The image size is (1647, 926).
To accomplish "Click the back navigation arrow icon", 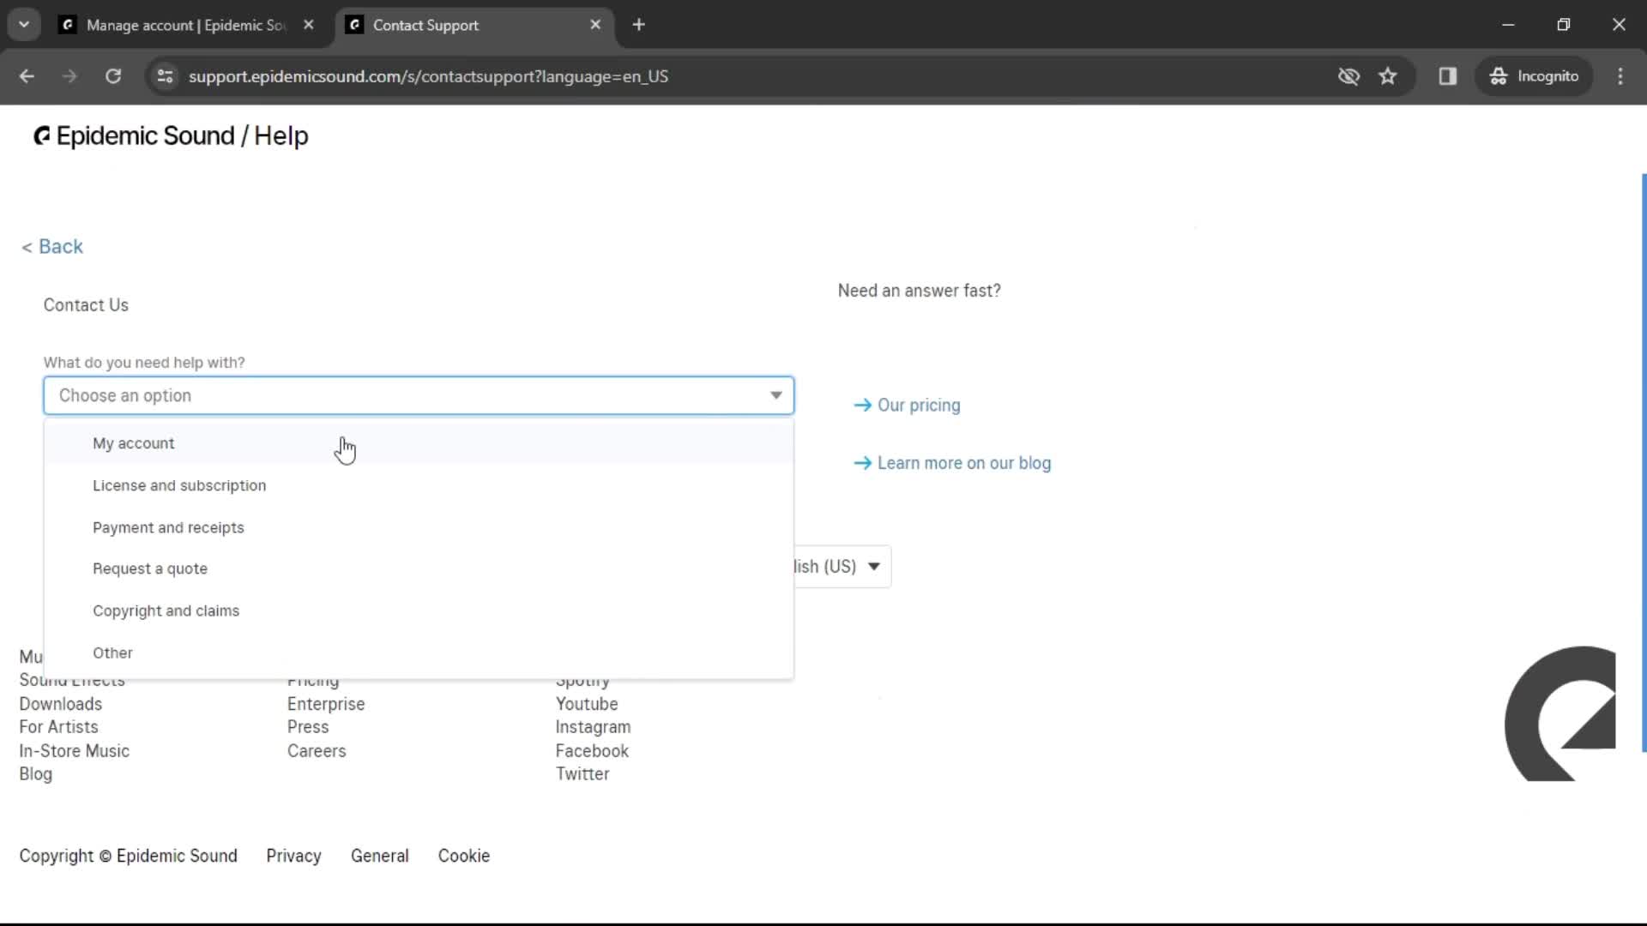I will (x=26, y=75).
